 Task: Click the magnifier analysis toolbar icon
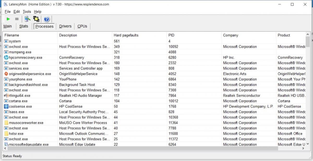click(27, 19)
